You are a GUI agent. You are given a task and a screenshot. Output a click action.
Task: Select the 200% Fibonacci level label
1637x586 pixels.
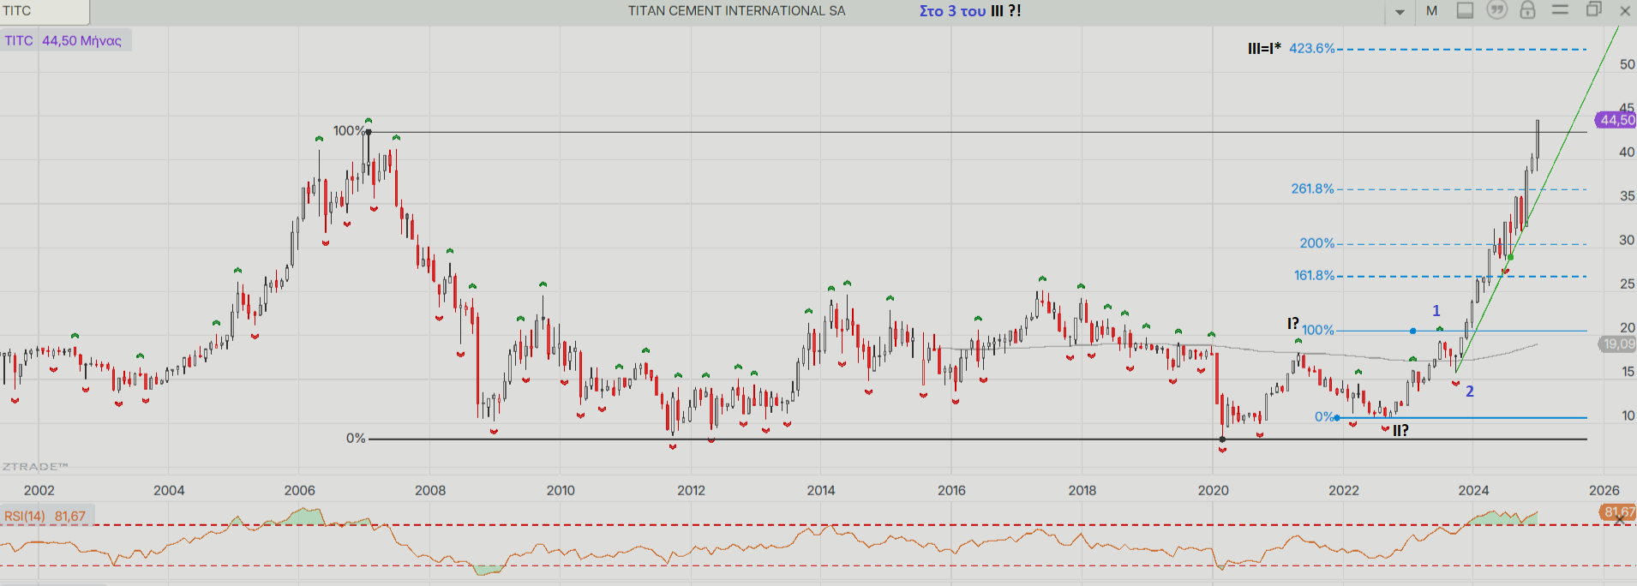click(1317, 243)
